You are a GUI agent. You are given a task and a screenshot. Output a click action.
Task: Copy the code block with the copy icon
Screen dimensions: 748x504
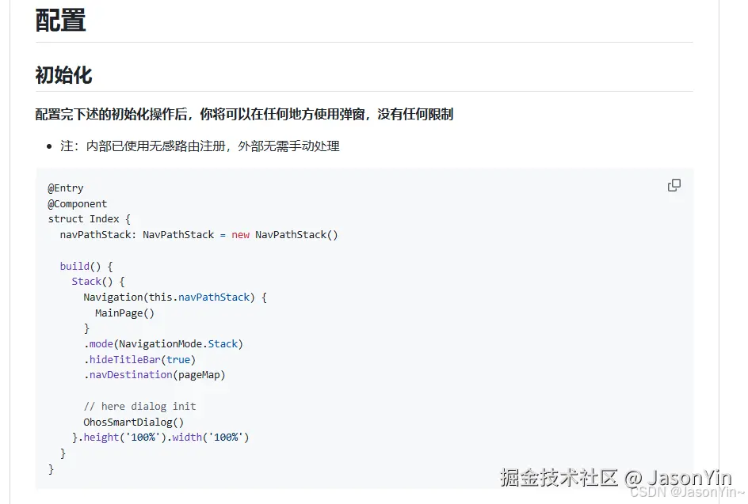pyautogui.click(x=674, y=185)
